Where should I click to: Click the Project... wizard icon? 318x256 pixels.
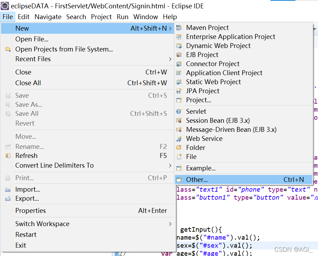(x=179, y=100)
